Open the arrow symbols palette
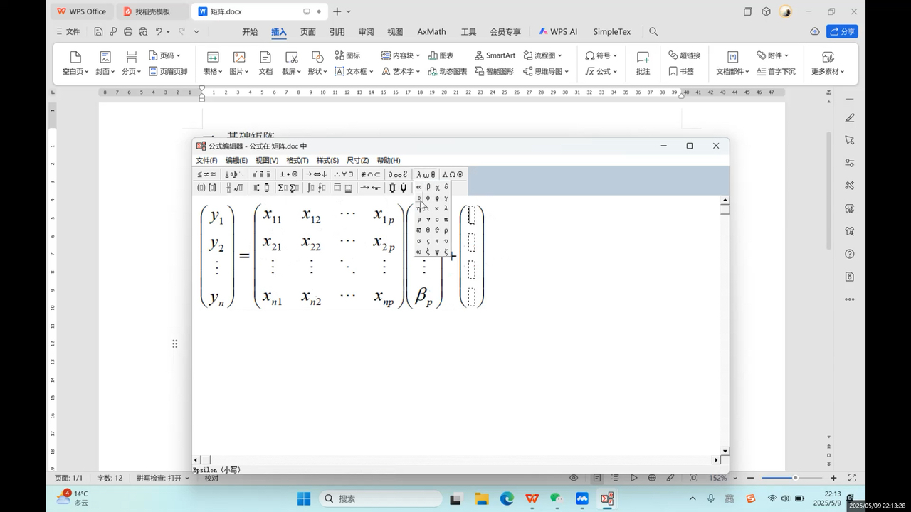 coord(316,174)
